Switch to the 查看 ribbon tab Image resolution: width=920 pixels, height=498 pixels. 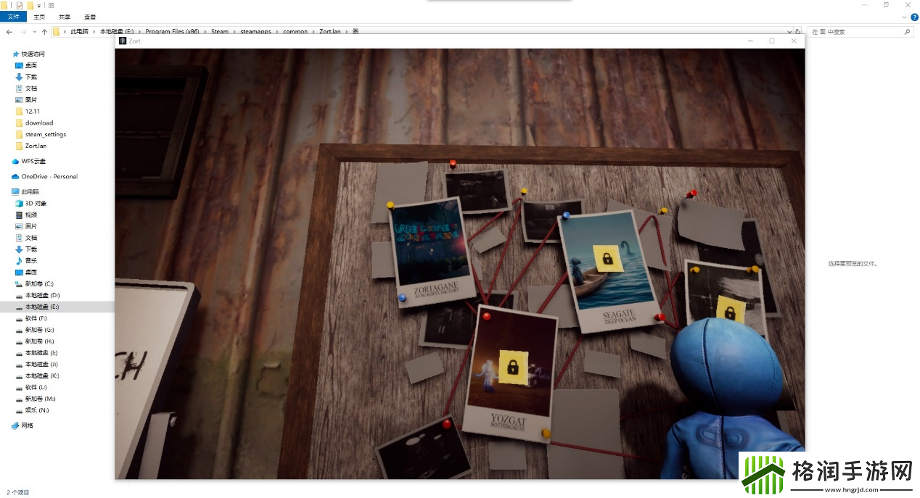pos(89,17)
